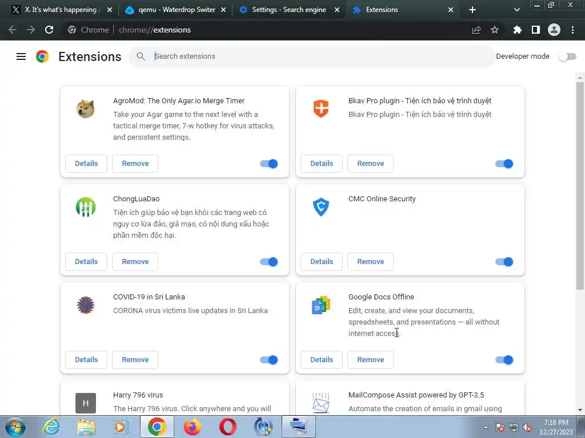Bookmark this page with the star icon
The height and width of the screenshot is (438, 585).
495,30
